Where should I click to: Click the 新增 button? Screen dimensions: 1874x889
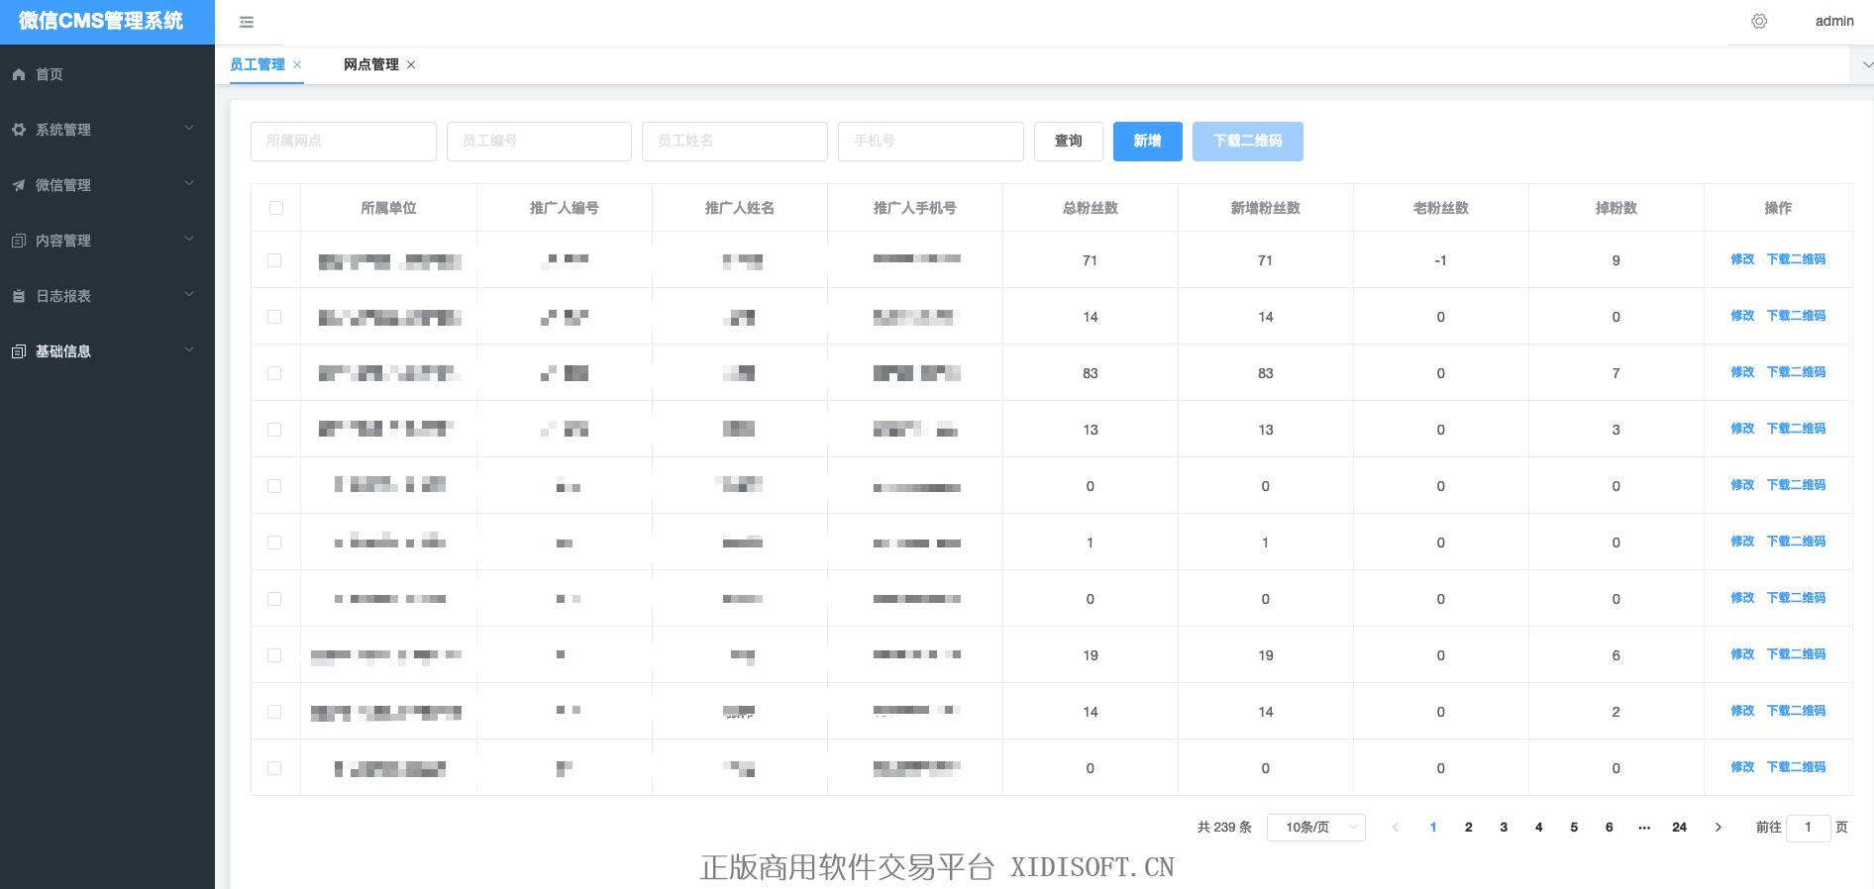click(1148, 142)
